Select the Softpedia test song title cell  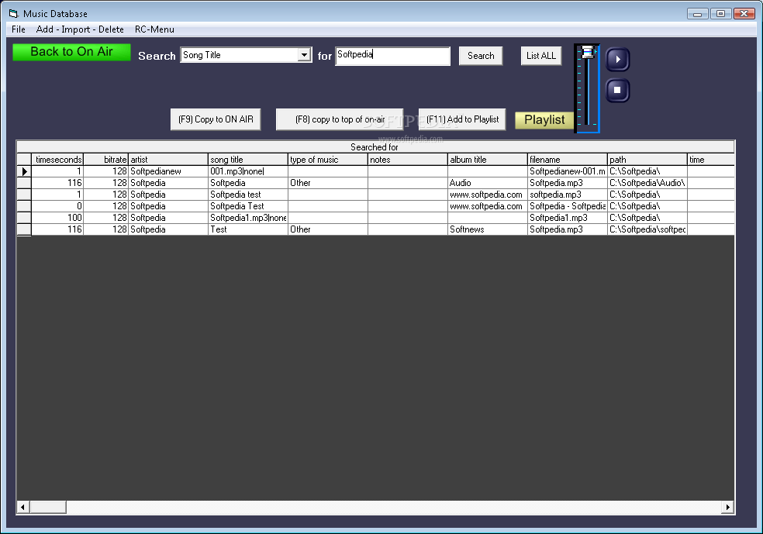click(248, 195)
